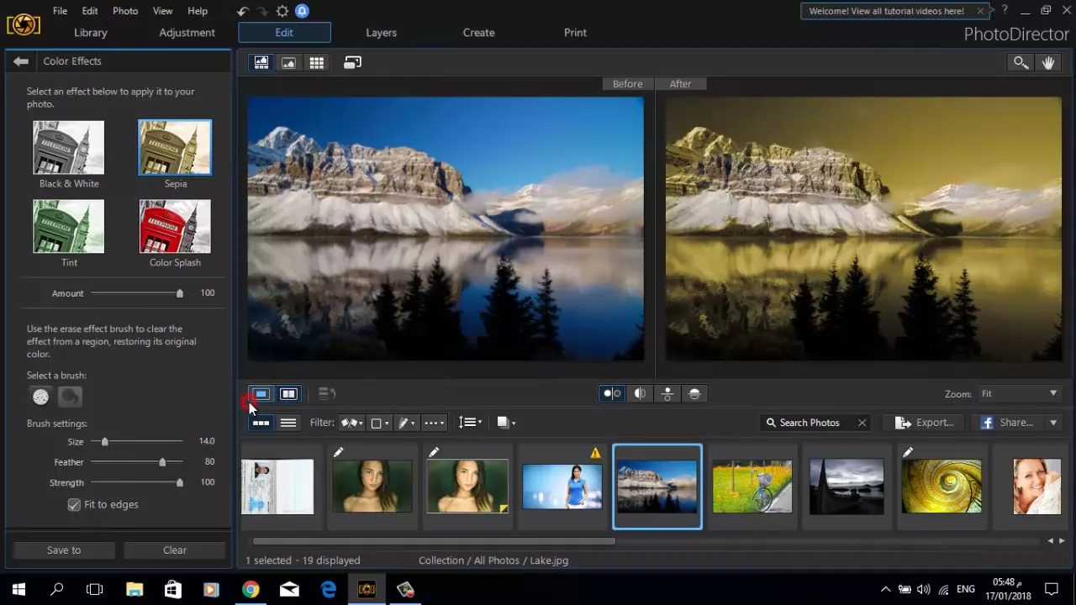This screenshot has height=605, width=1076.
Task: Select the eraser brush beside effect brush
Action: pyautogui.click(x=70, y=397)
